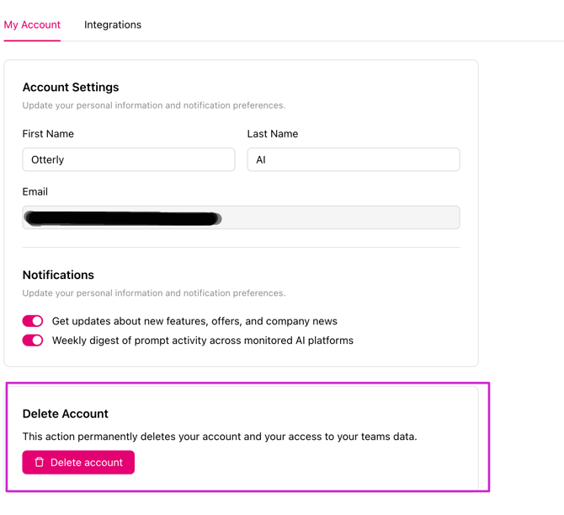Select the redacted Email field
This screenshot has height=515, width=564.
click(241, 217)
